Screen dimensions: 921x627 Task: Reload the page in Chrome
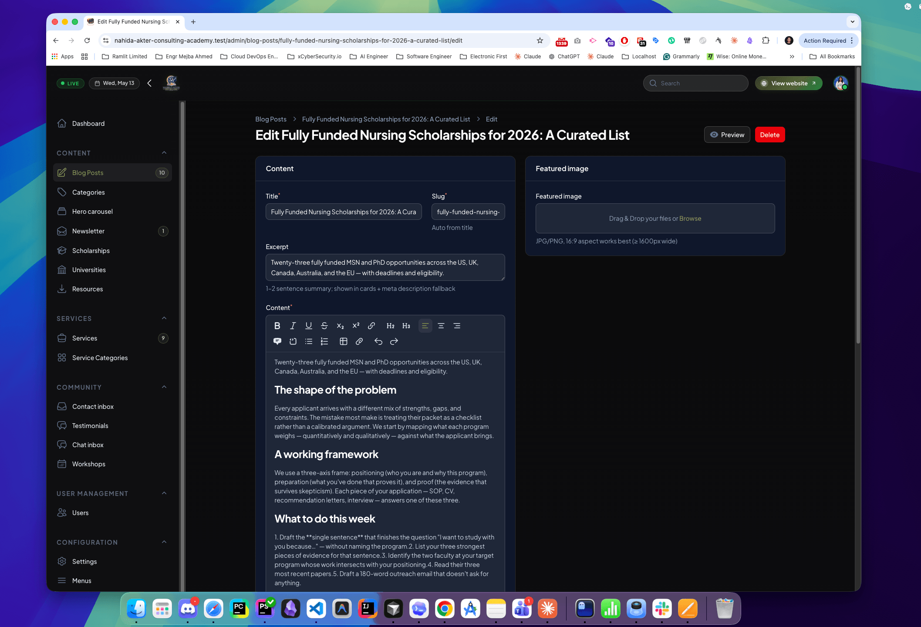tap(87, 40)
